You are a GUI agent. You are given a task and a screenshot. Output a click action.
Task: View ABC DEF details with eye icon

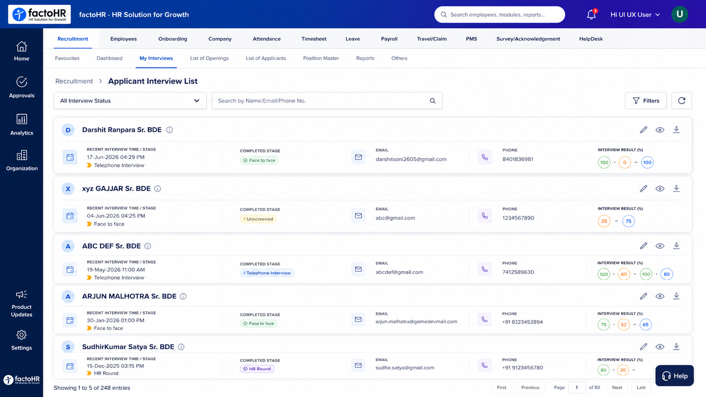[x=660, y=246]
